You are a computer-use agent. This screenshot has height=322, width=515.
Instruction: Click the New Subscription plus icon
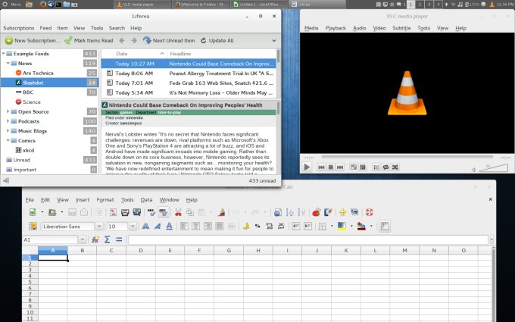tap(8, 40)
